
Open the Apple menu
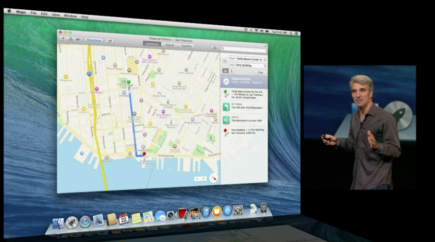click(9, 11)
